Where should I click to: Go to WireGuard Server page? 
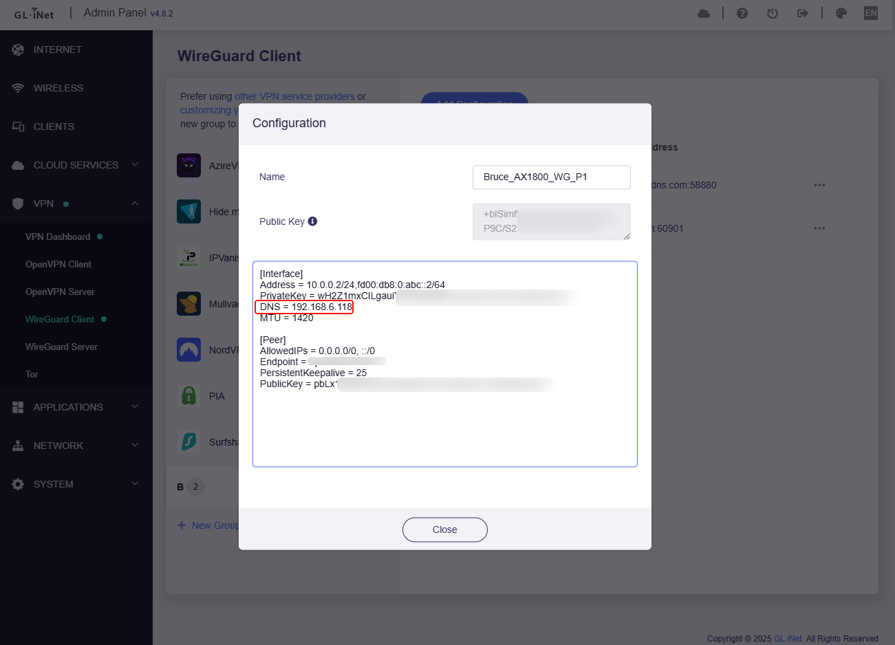pos(61,347)
